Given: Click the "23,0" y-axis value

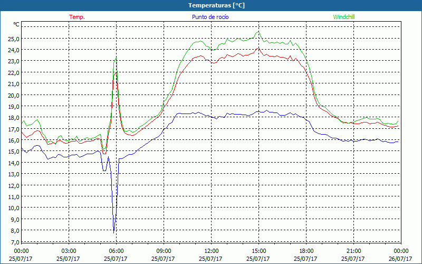Looking at the screenshot, I should pos(14,61).
